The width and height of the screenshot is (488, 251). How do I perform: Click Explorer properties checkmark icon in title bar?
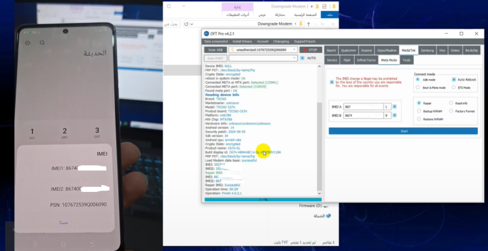tap(324, 6)
